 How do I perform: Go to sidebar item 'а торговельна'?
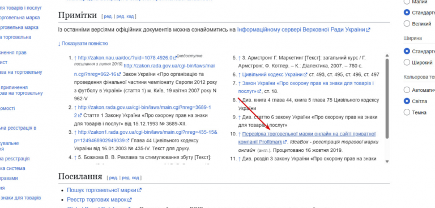click(x=15, y=37)
